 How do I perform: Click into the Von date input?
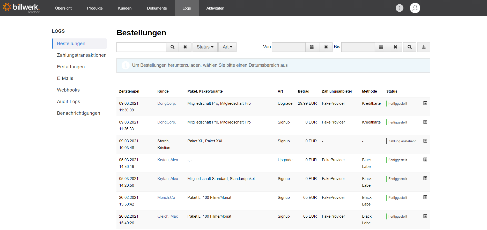pos(289,47)
